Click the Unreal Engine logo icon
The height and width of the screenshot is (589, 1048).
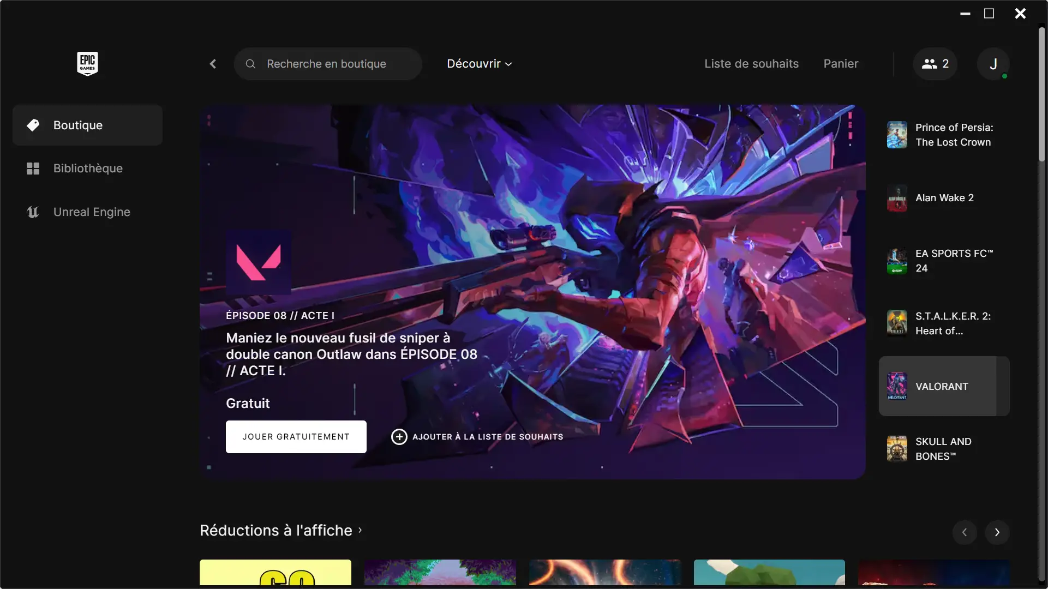[x=33, y=212]
